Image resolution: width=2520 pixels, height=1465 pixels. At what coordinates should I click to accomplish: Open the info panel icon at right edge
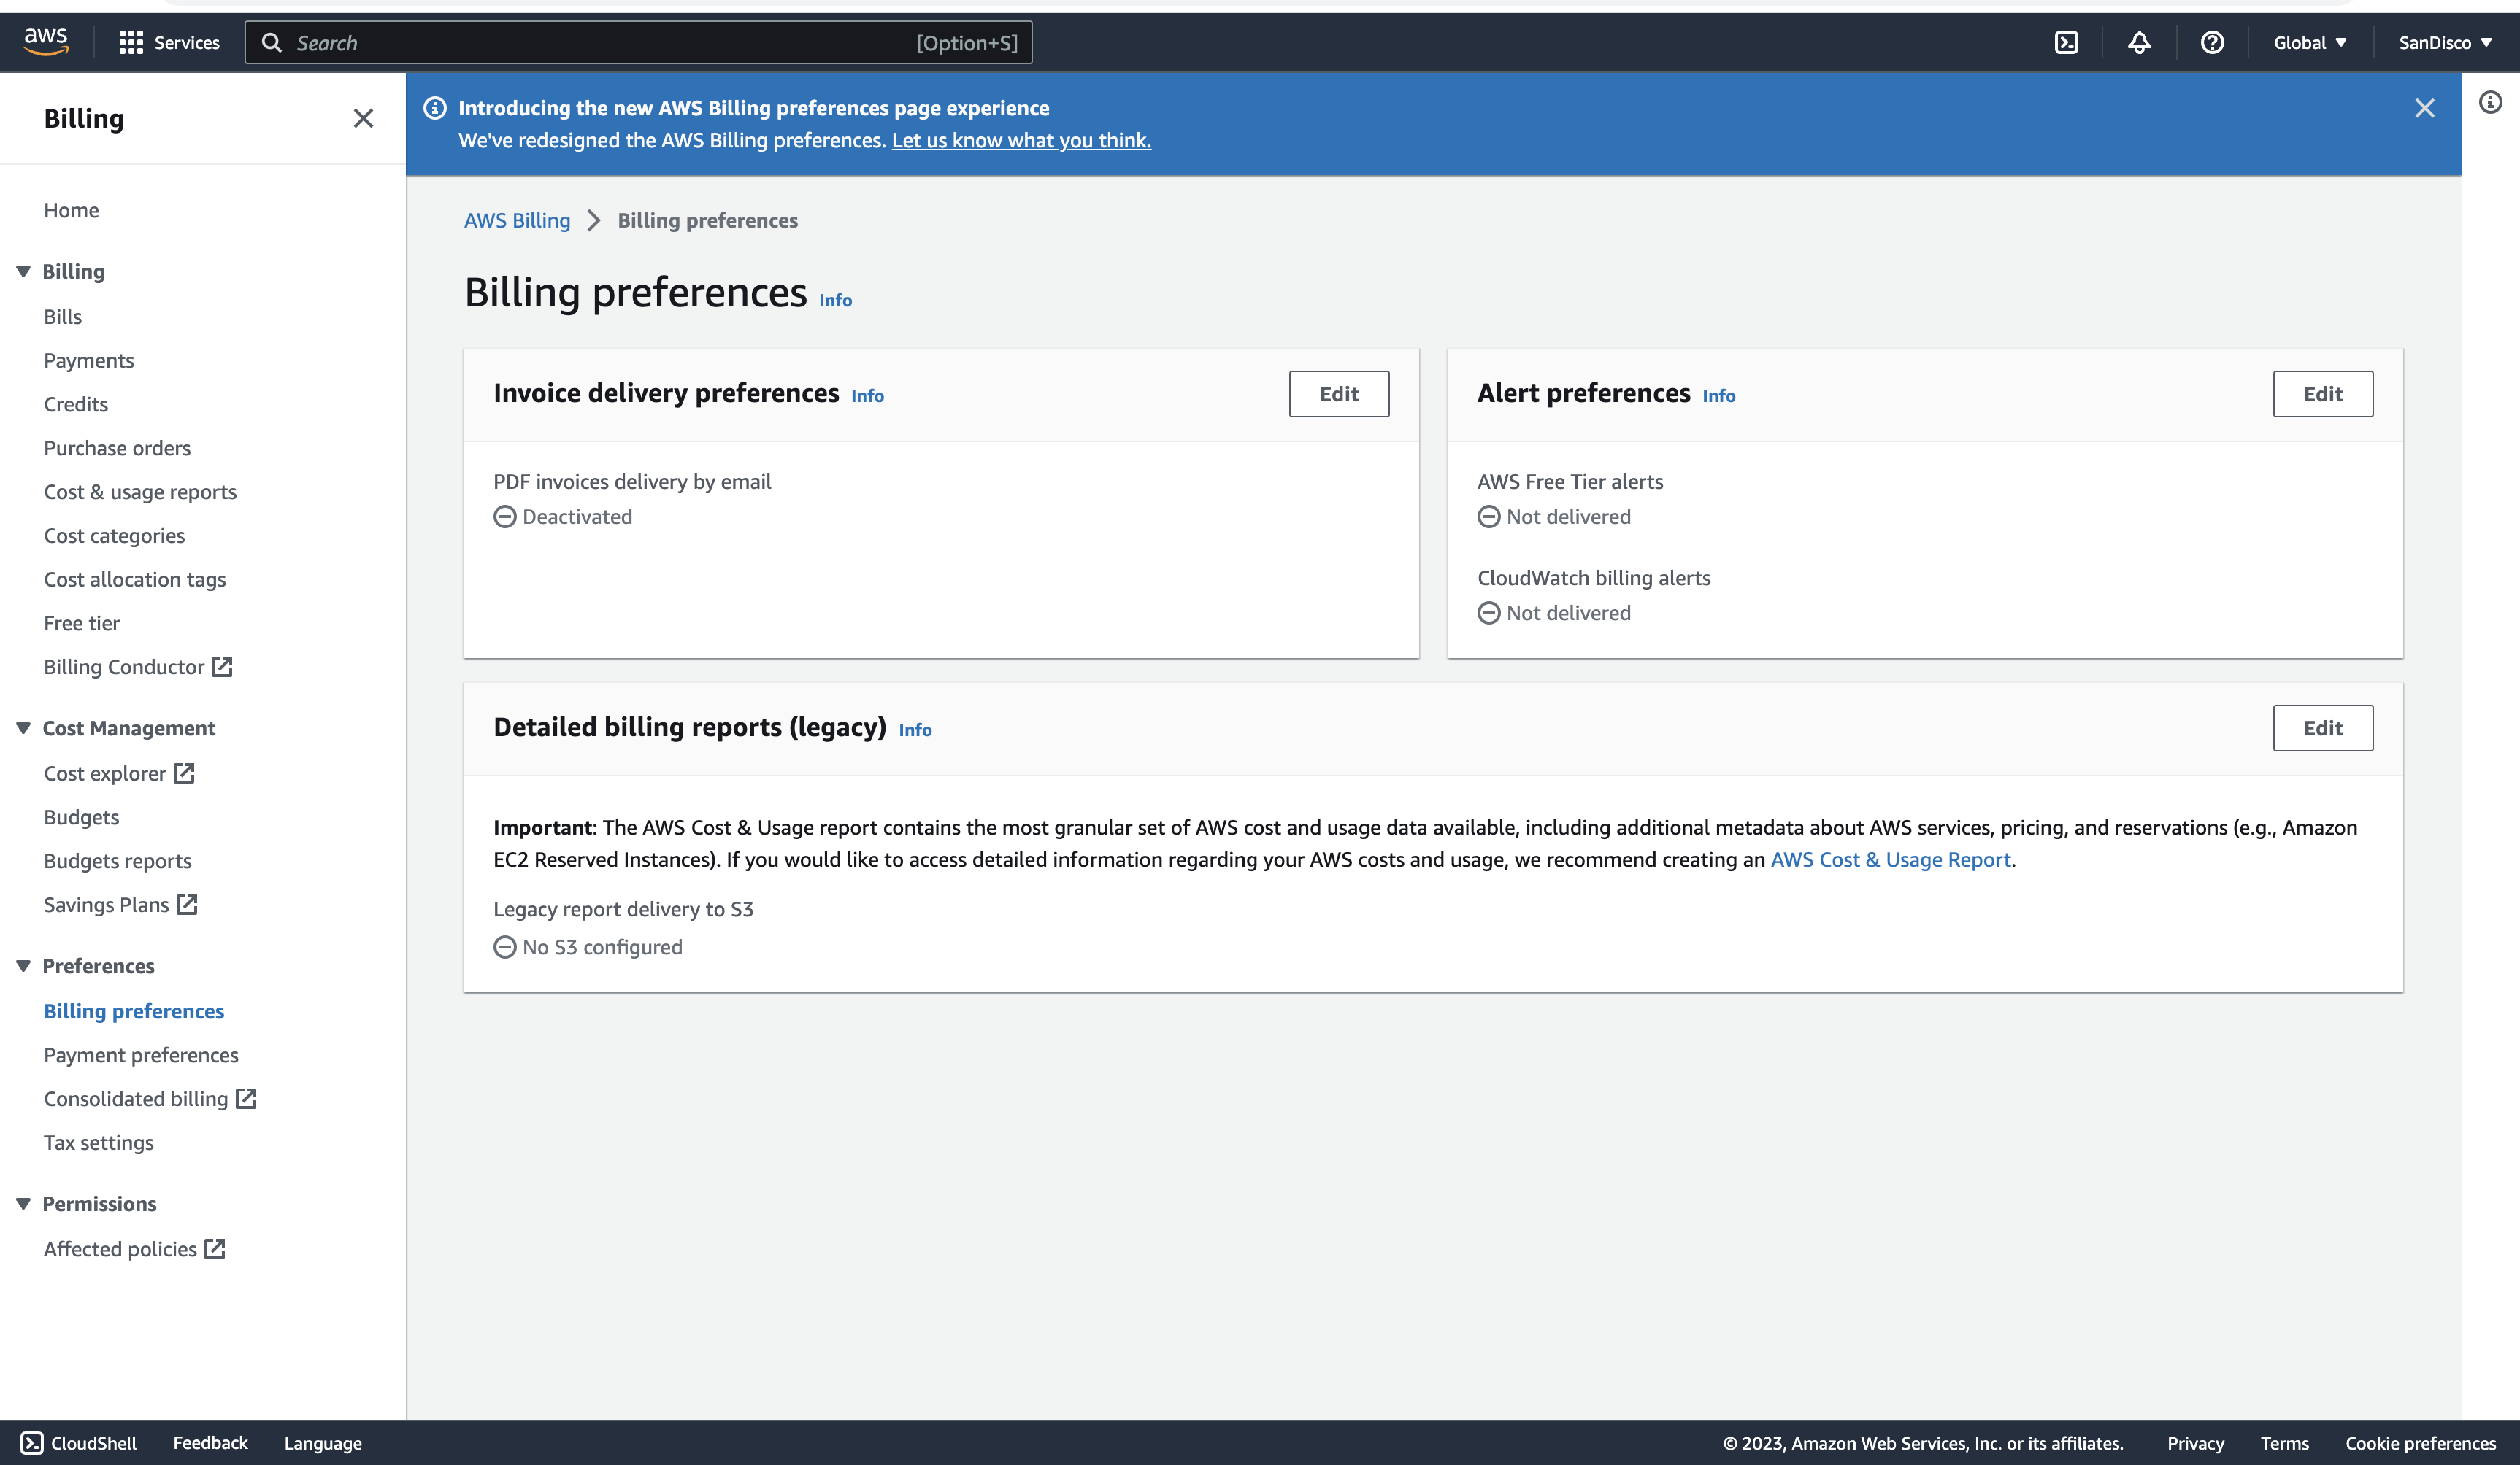2490,102
